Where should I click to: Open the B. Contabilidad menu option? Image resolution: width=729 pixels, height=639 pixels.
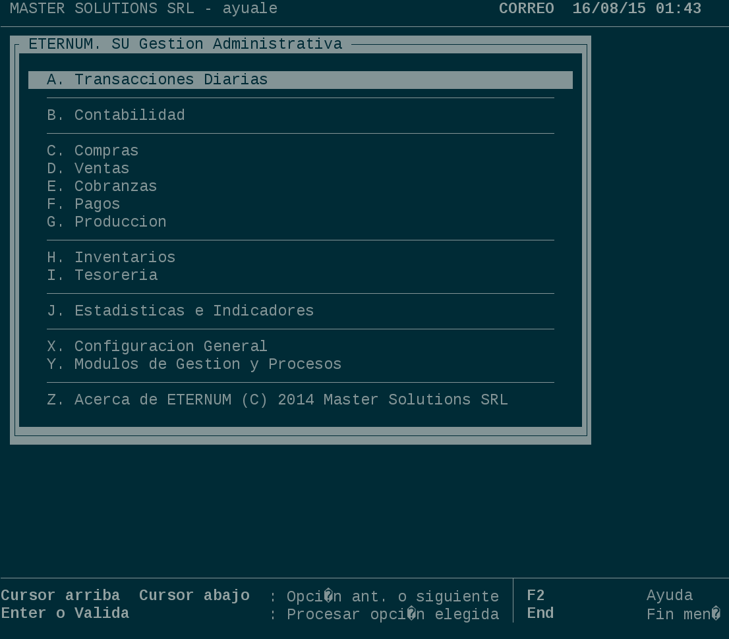point(116,115)
